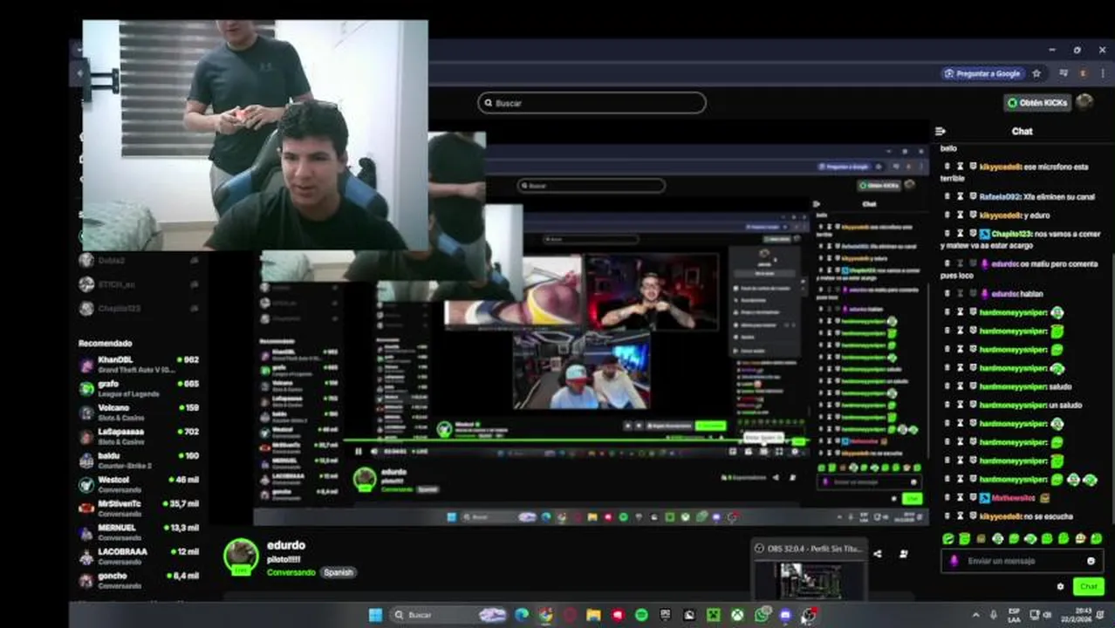1115x628 pixels.
Task: Open MrStivenTc recommended channel
Action: click(140, 509)
